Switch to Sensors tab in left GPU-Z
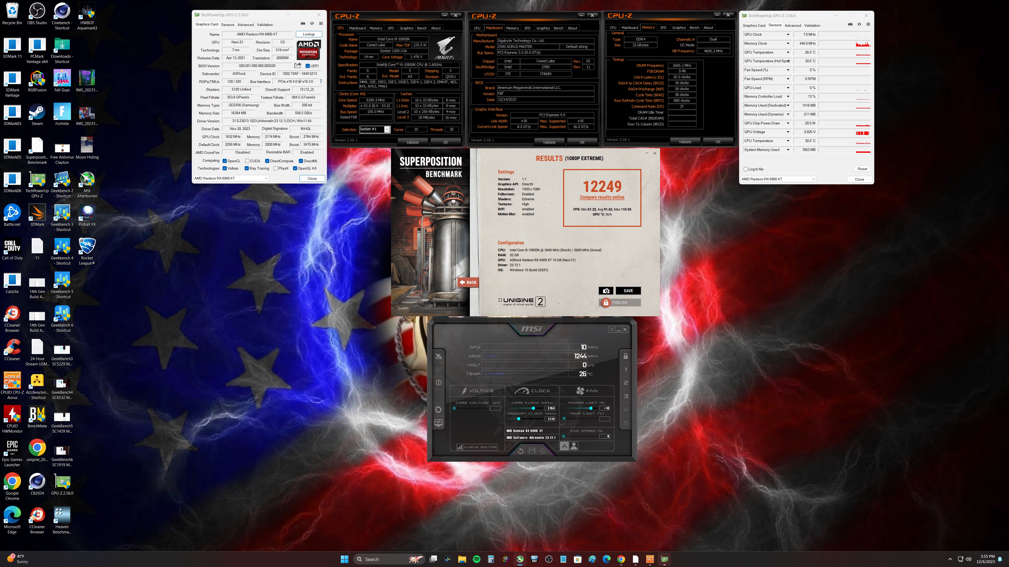Screen dimensions: 1009x567 tap(228, 25)
